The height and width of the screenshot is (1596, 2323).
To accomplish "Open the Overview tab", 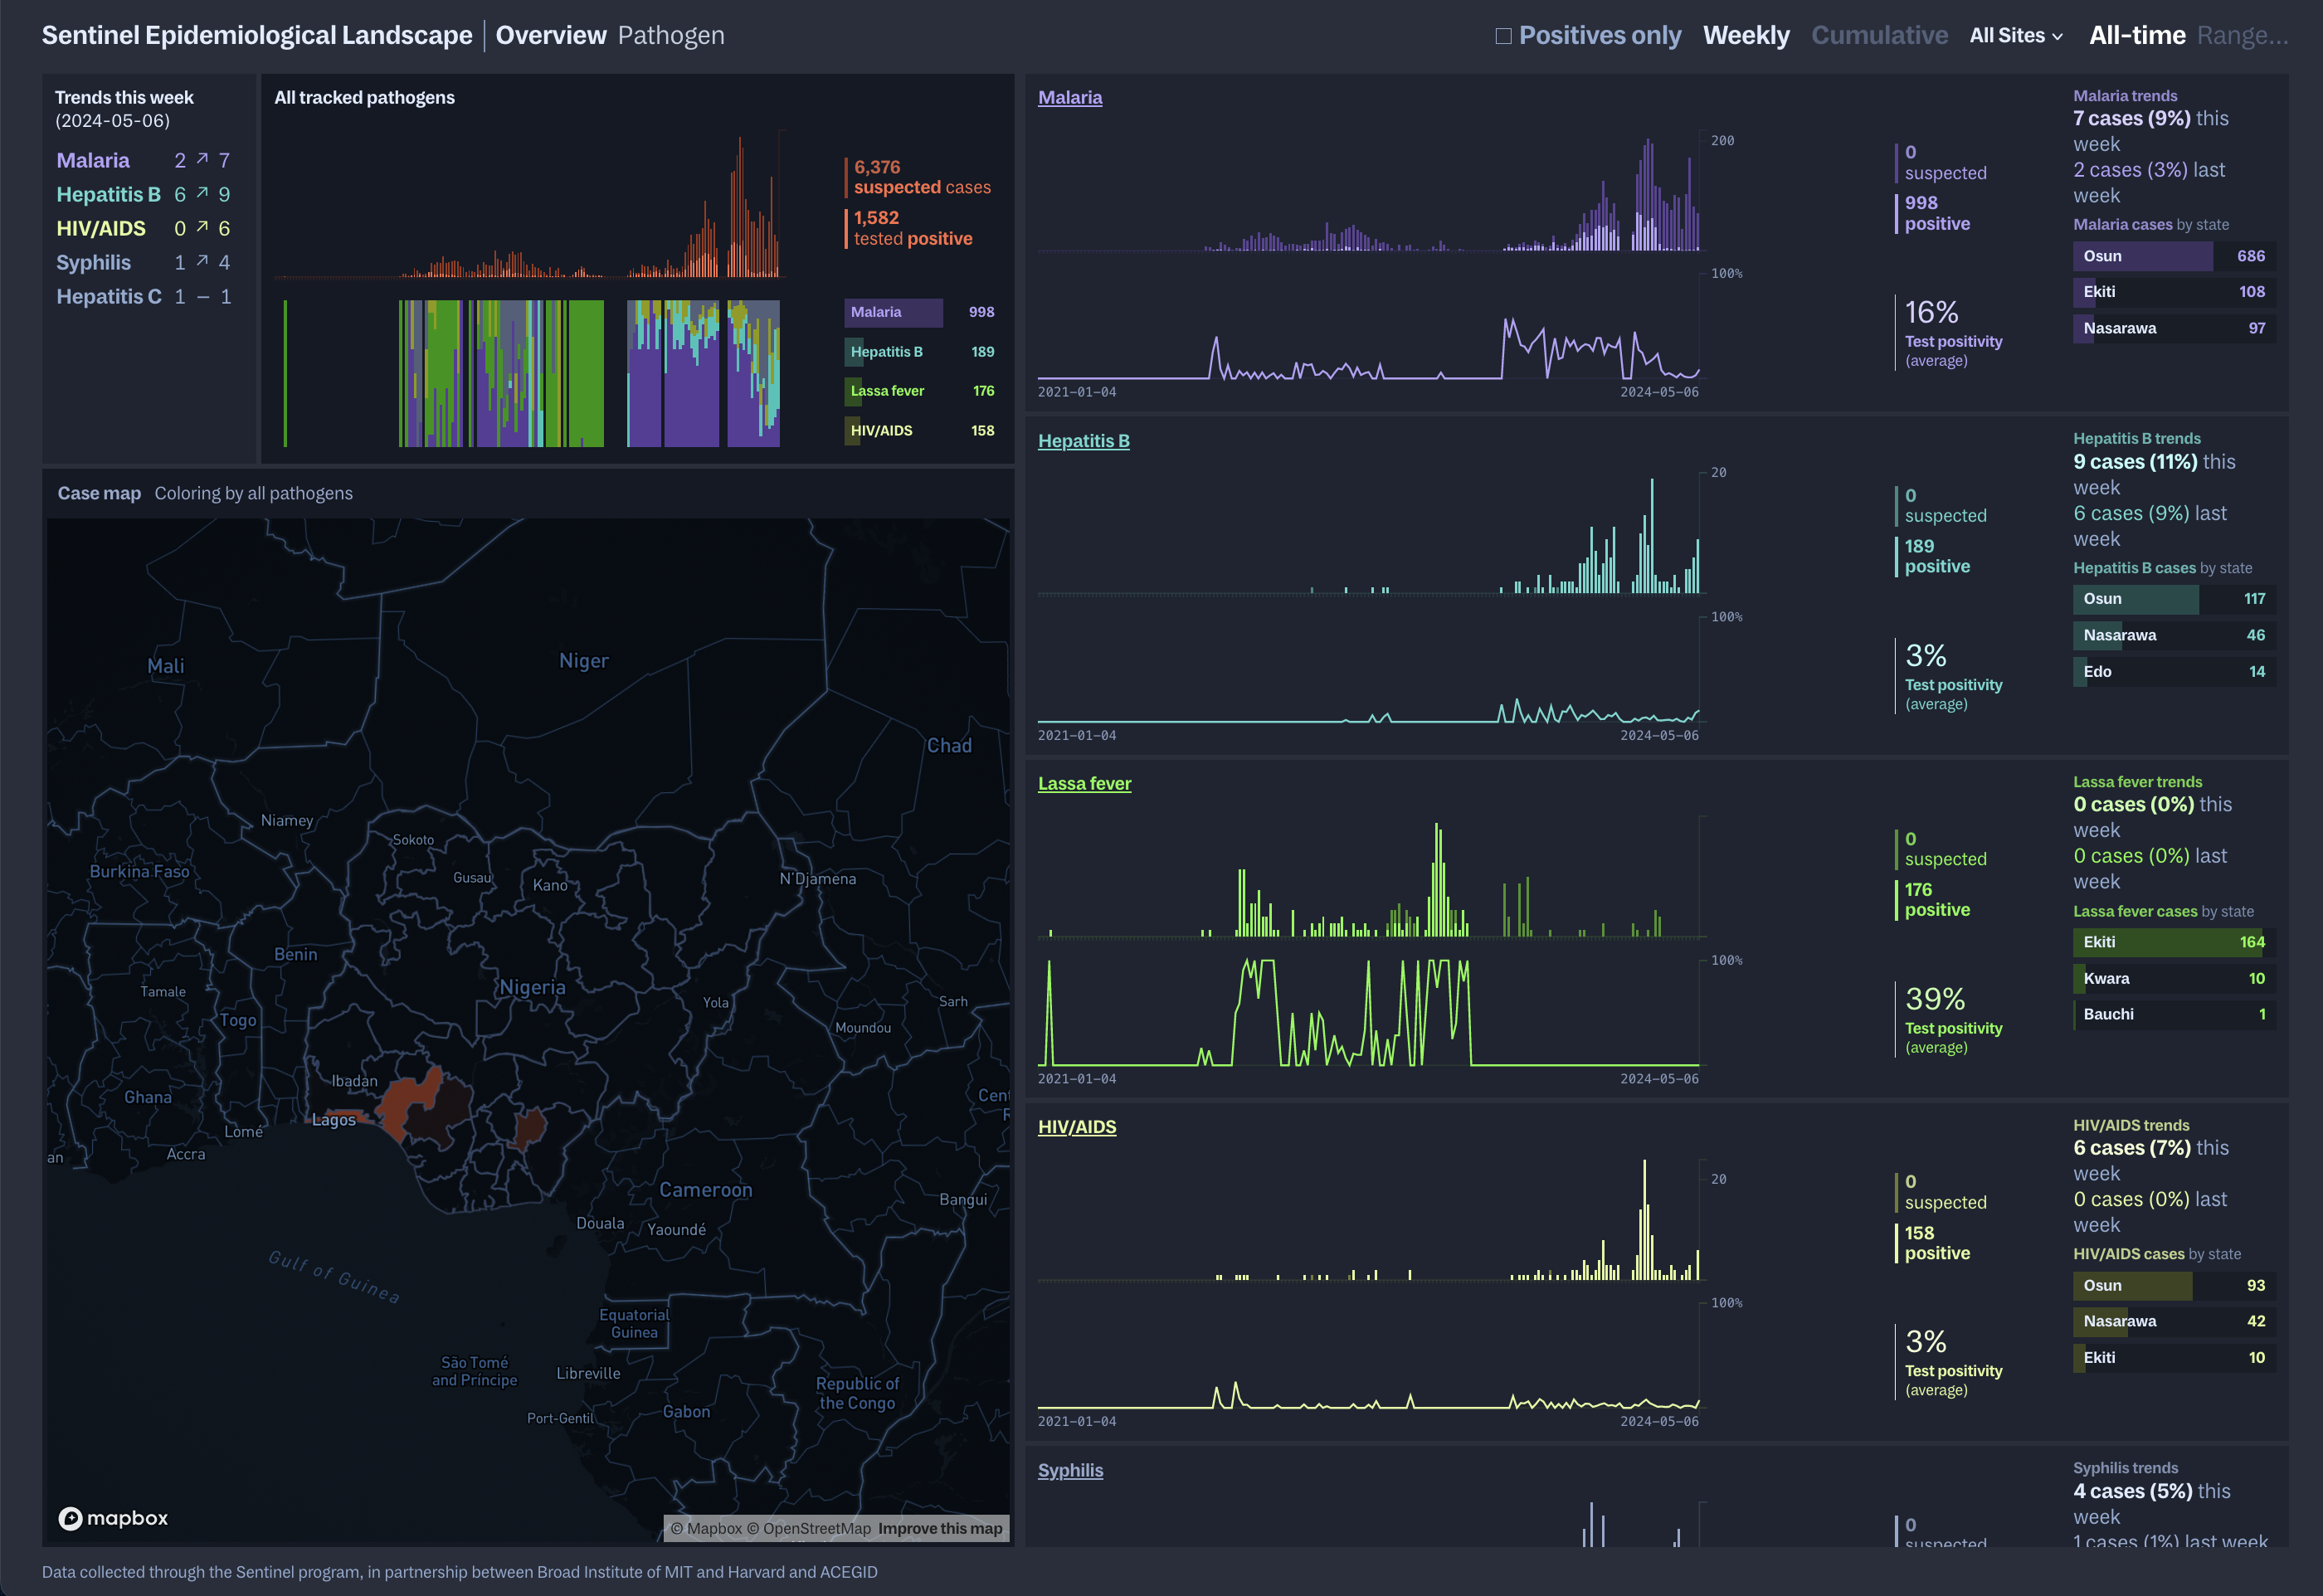I will tap(551, 35).
